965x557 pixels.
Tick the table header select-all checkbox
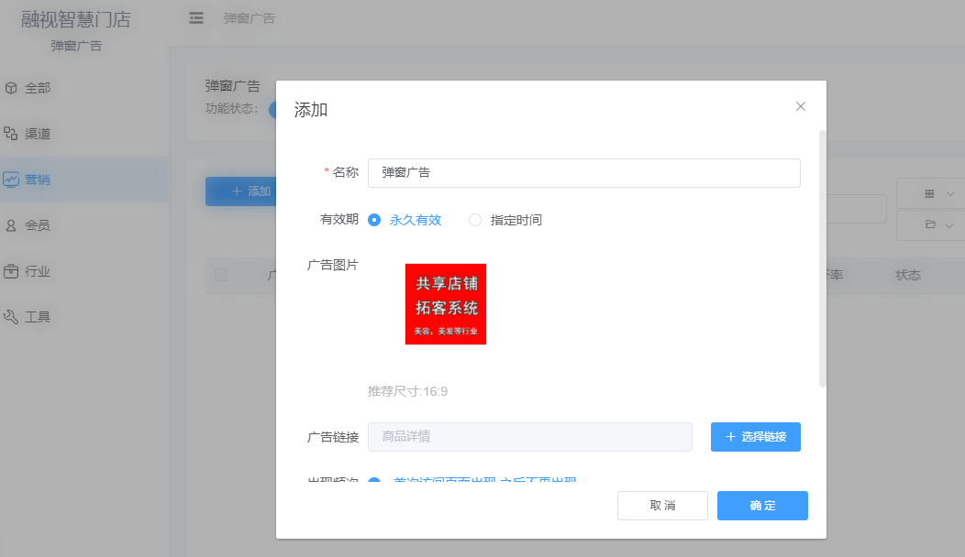click(221, 275)
